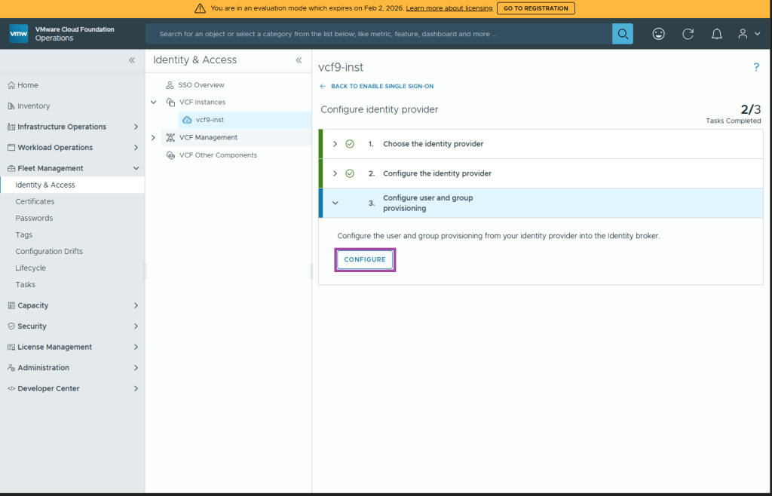Collapse step 3 user and group provisioning
The height and width of the screenshot is (496, 772).
pyautogui.click(x=335, y=203)
